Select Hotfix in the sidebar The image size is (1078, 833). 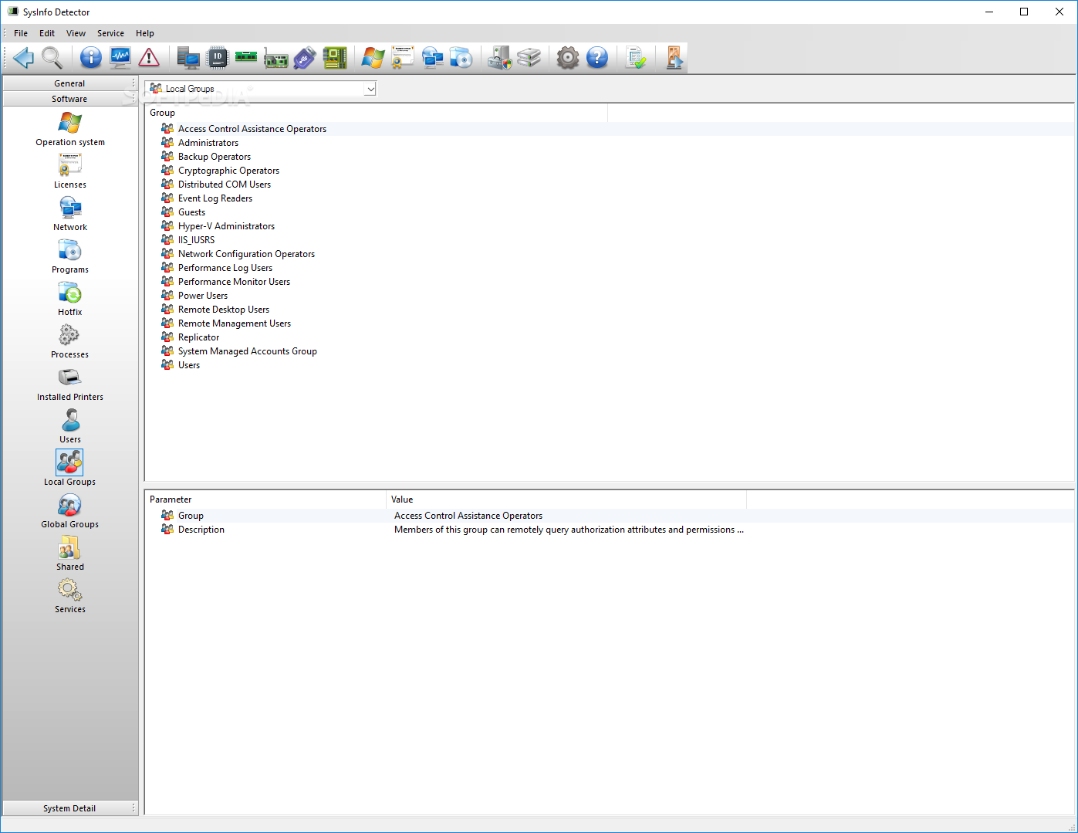point(70,299)
